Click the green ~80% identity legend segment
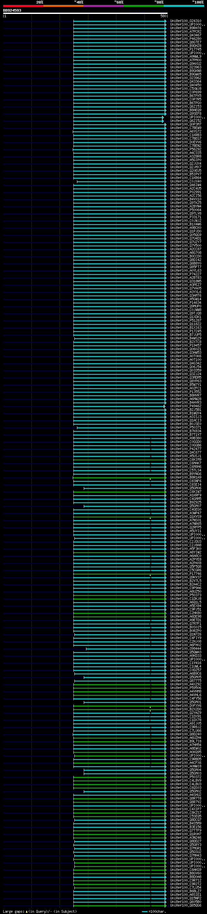 (144, 6)
